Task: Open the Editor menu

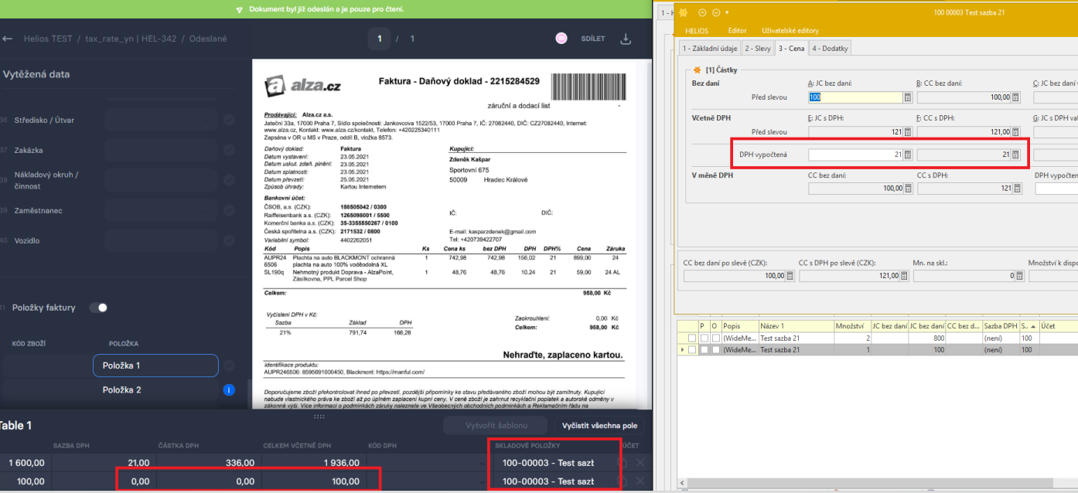Action: coord(737,31)
